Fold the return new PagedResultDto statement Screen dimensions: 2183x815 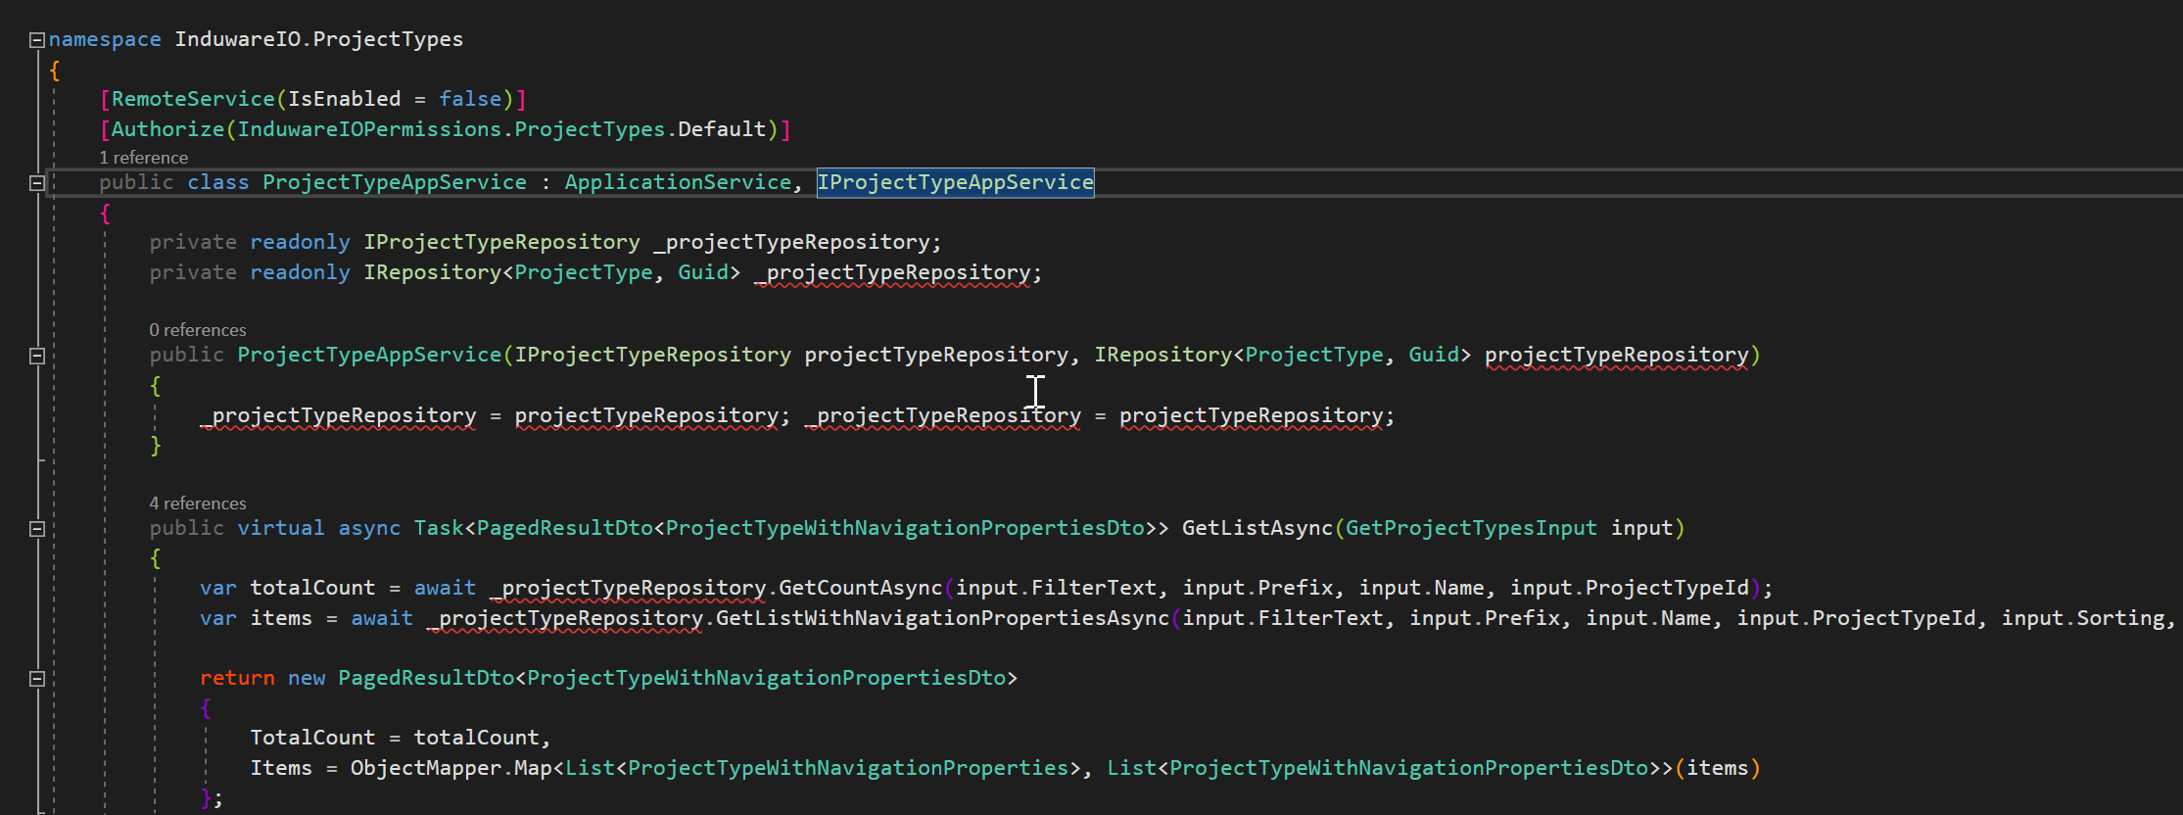[x=37, y=679]
